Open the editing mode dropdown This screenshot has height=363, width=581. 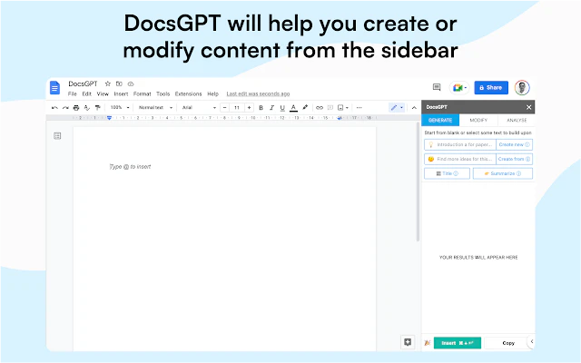pyautogui.click(x=397, y=108)
